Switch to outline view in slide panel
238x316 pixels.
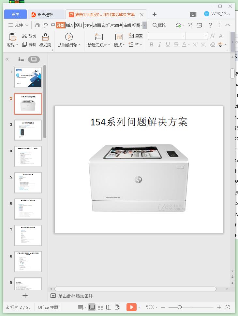click(x=21, y=59)
